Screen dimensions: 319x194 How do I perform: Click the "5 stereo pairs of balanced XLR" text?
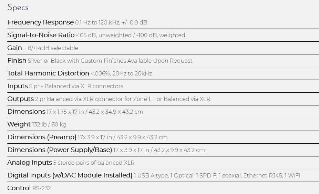[94, 163]
